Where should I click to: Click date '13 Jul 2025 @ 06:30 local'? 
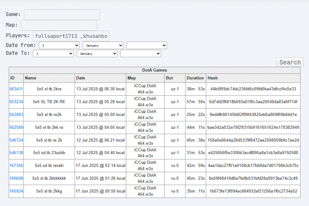click(x=100, y=89)
